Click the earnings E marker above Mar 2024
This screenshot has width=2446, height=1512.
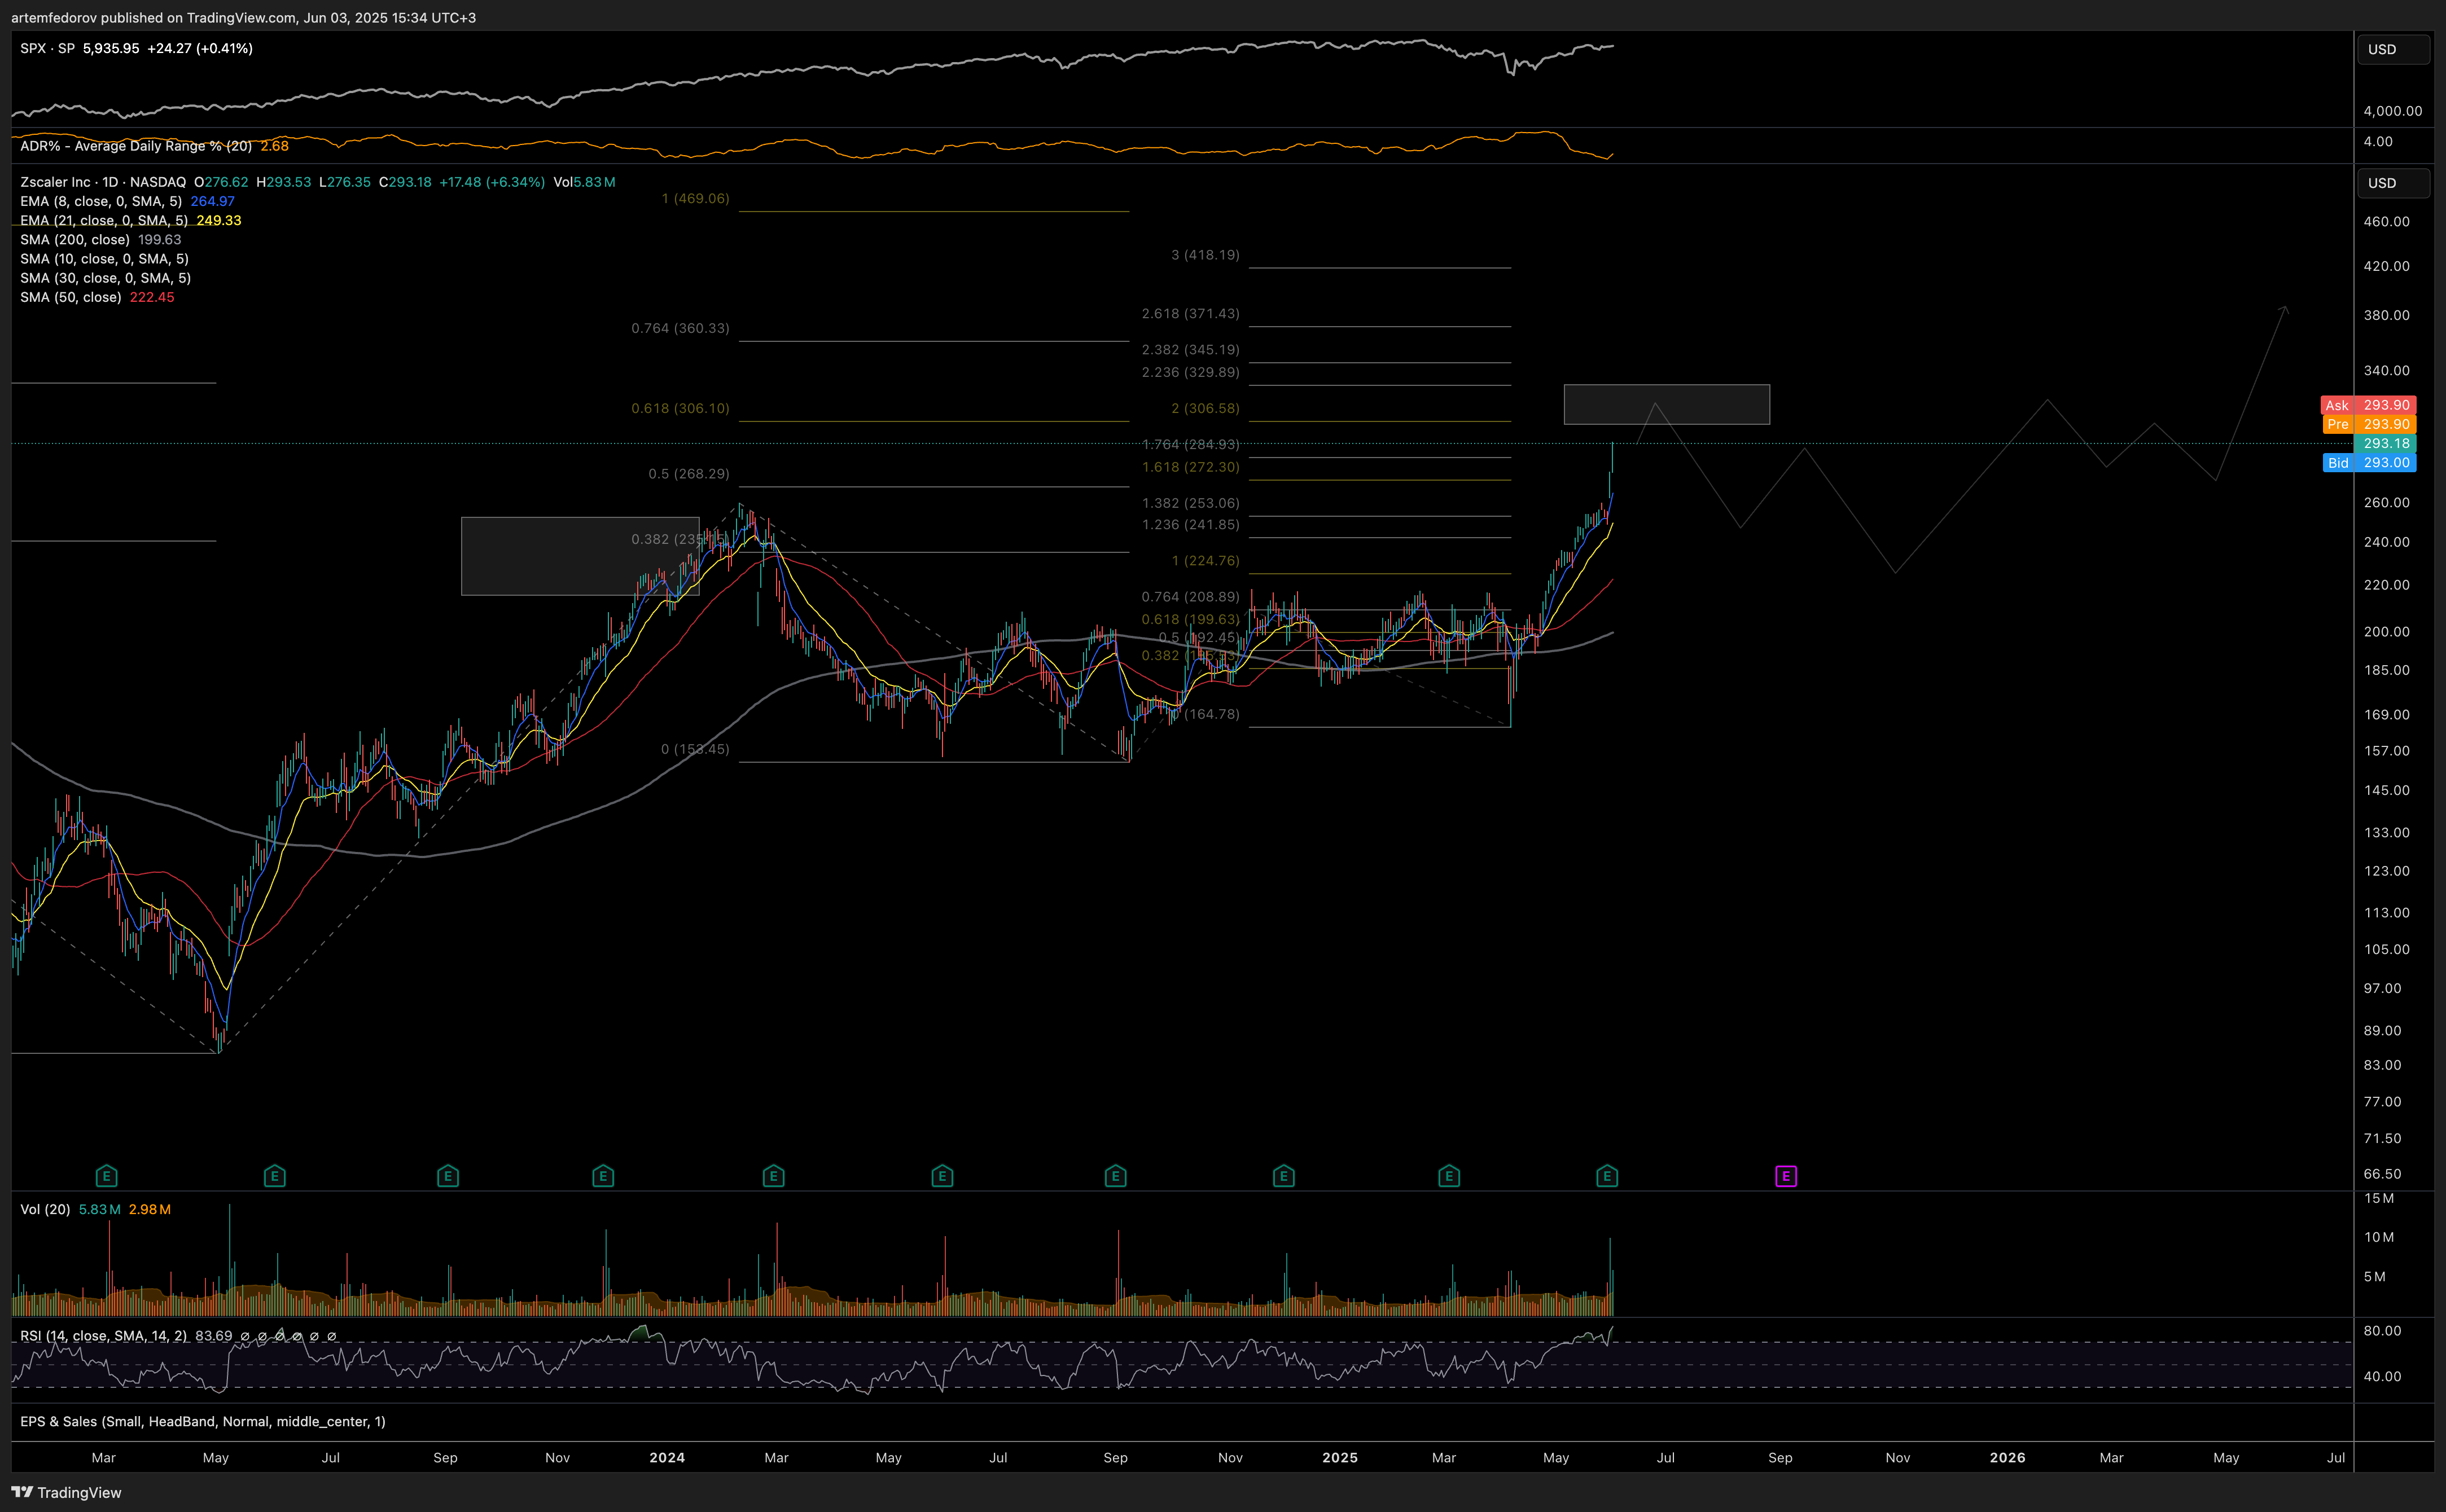(773, 1176)
